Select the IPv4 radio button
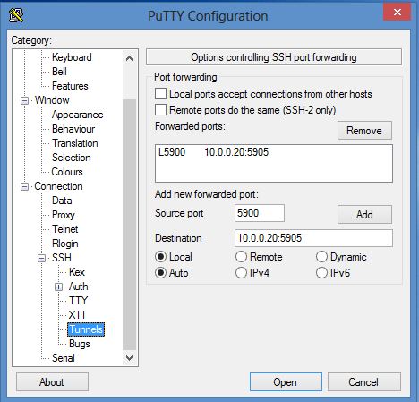Screen dimensions: 419x402 [x=241, y=273]
